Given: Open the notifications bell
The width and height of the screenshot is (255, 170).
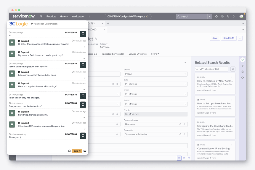Looking at the screenshot, I should click(x=234, y=16).
